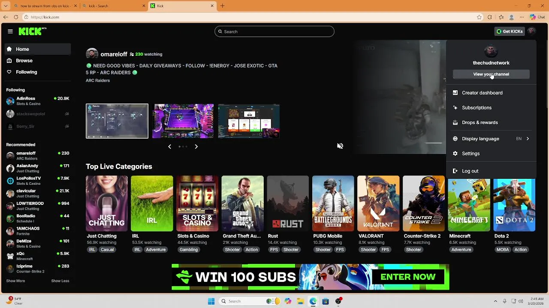
Task: Open Settings from the profile menu
Action: click(x=491, y=154)
